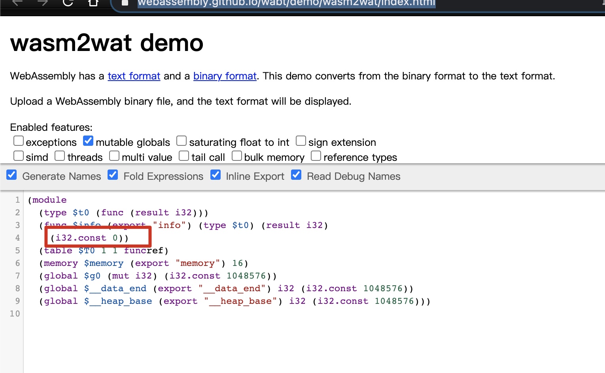This screenshot has height=373, width=605.
Task: Enable the multi value checkbox
Action: point(114,156)
